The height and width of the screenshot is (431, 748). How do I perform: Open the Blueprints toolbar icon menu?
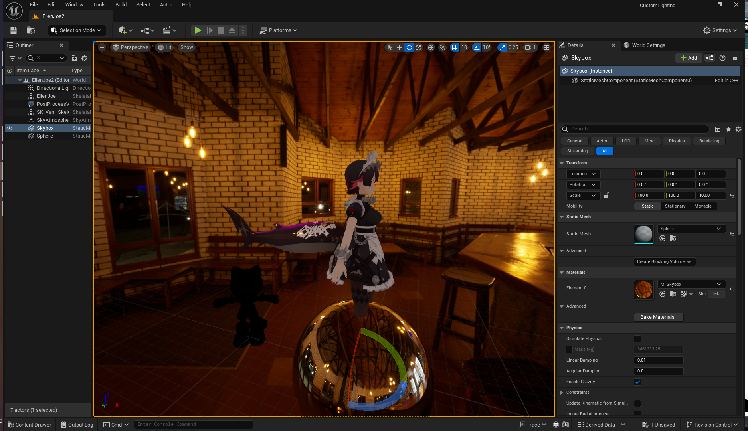point(147,30)
